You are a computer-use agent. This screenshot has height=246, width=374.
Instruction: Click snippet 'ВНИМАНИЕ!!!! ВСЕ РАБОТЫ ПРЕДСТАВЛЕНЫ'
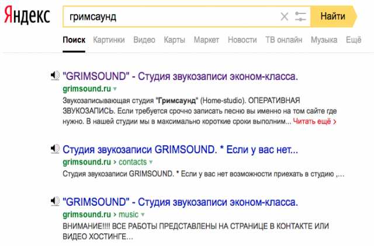[196, 231]
